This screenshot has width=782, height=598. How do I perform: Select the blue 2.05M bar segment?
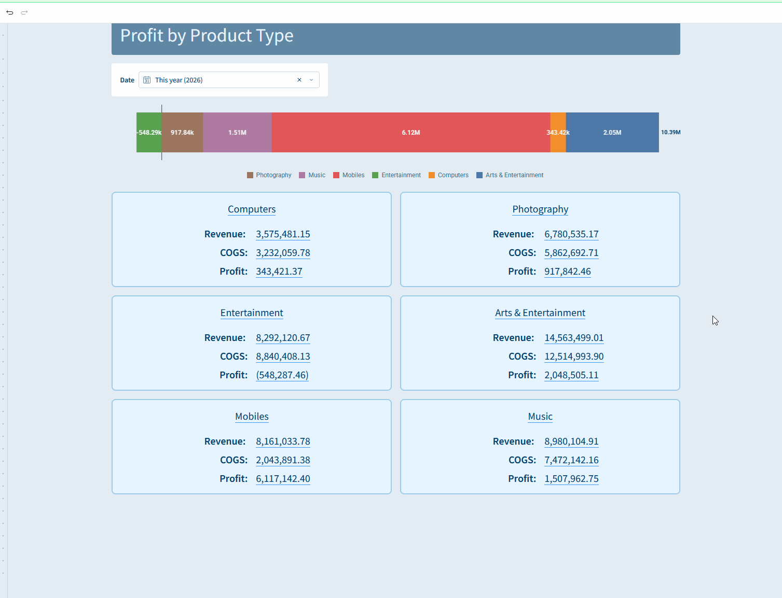pyautogui.click(x=612, y=133)
